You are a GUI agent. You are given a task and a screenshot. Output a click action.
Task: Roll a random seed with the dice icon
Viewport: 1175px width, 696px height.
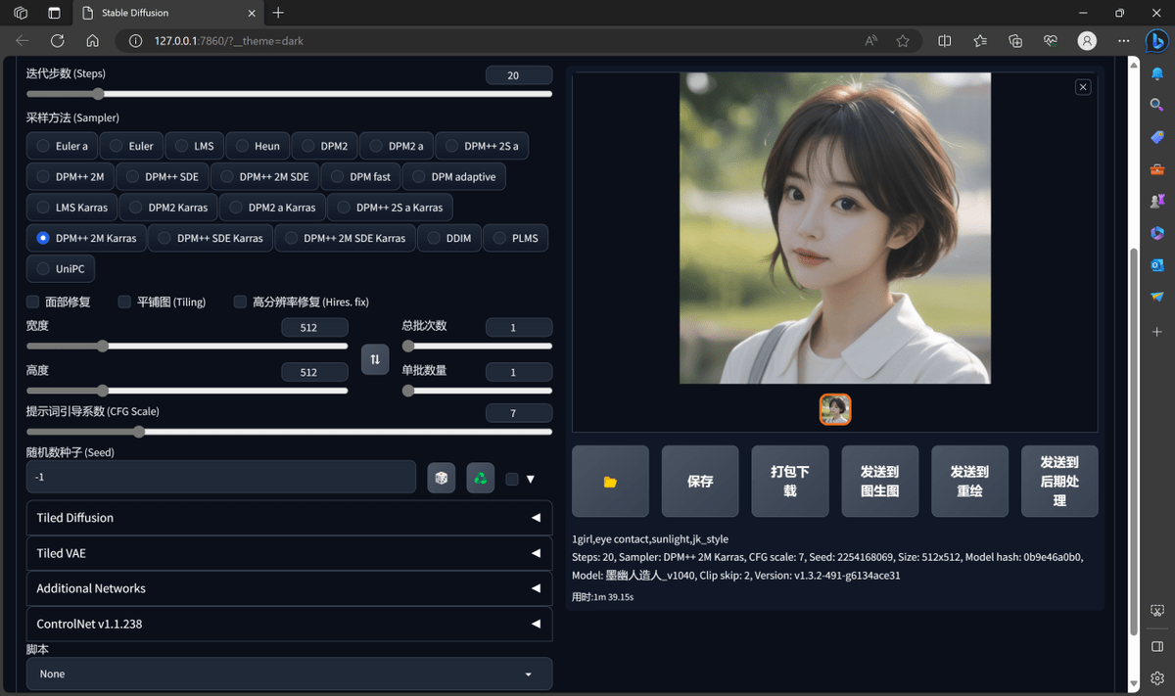[441, 477]
